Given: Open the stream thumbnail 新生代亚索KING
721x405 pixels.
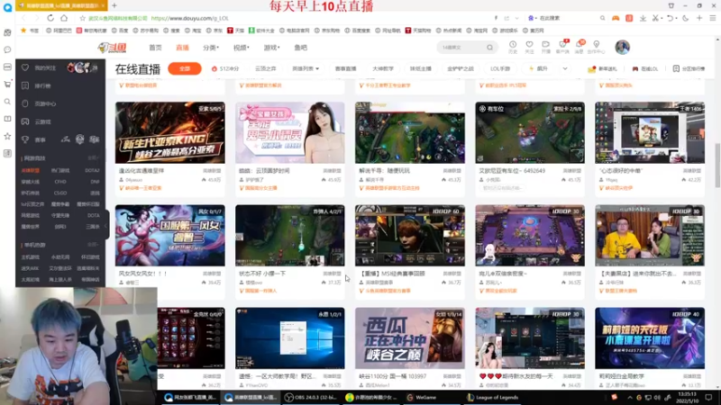Looking at the screenshot, I should point(170,132).
